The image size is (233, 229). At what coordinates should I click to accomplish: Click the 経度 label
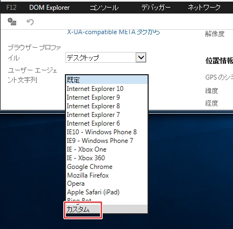(211, 103)
